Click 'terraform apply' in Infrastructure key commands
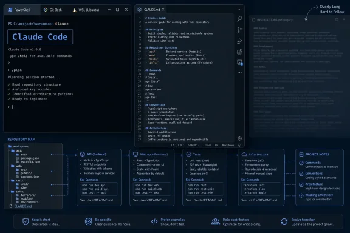The image size is (350, 233). tap(255, 192)
